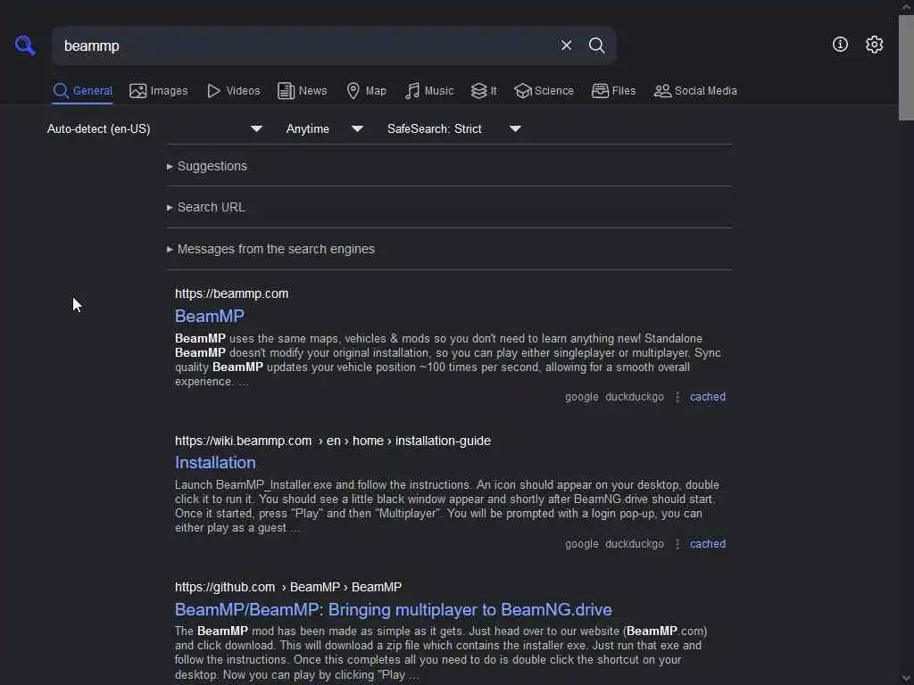This screenshot has height=685, width=914.
Task: Switch to the Videos tab
Action: point(233,91)
